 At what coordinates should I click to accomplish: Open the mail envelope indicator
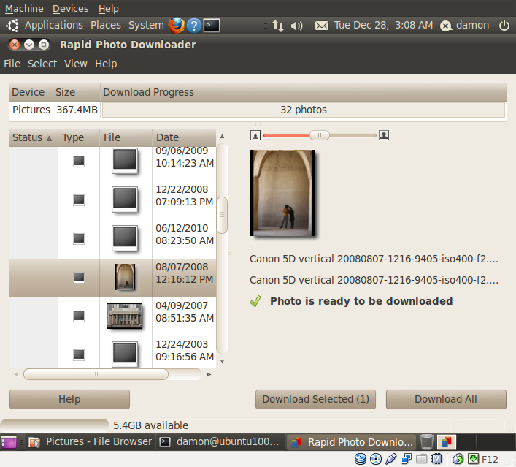[x=322, y=26]
